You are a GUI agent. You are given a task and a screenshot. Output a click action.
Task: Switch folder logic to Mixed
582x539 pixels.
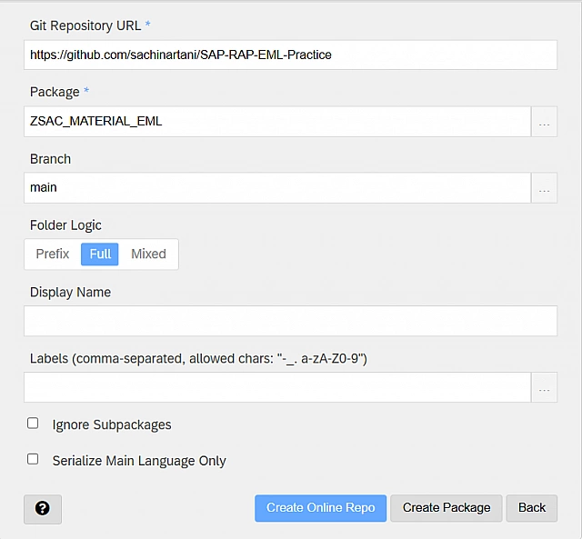tap(148, 255)
